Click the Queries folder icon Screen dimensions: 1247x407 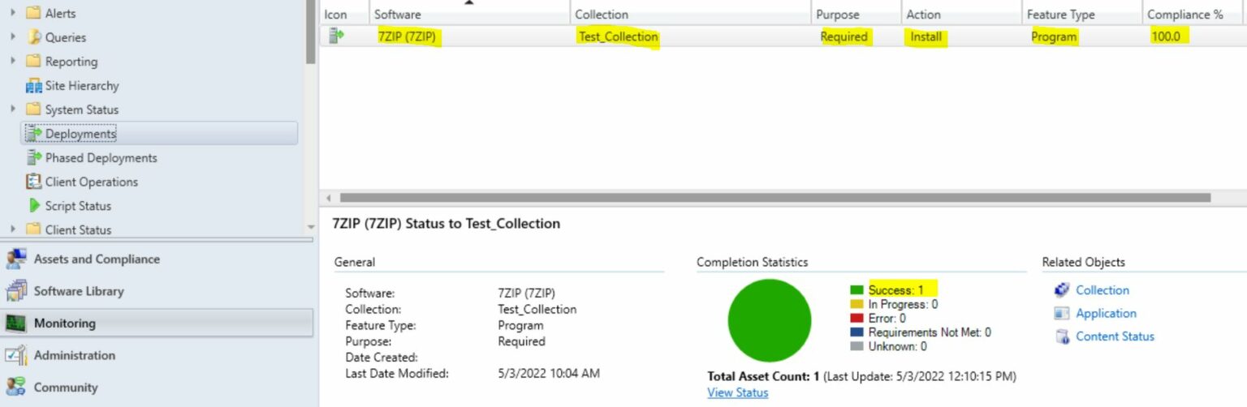(x=33, y=37)
